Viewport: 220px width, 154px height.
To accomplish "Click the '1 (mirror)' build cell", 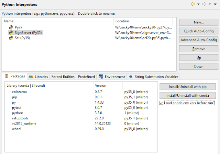I will point(132,113).
